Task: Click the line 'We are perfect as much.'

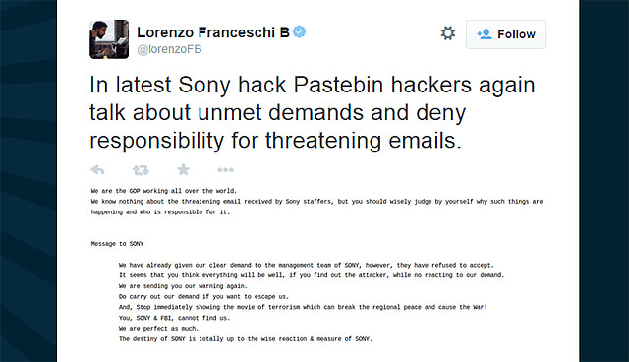Action: [158, 329]
